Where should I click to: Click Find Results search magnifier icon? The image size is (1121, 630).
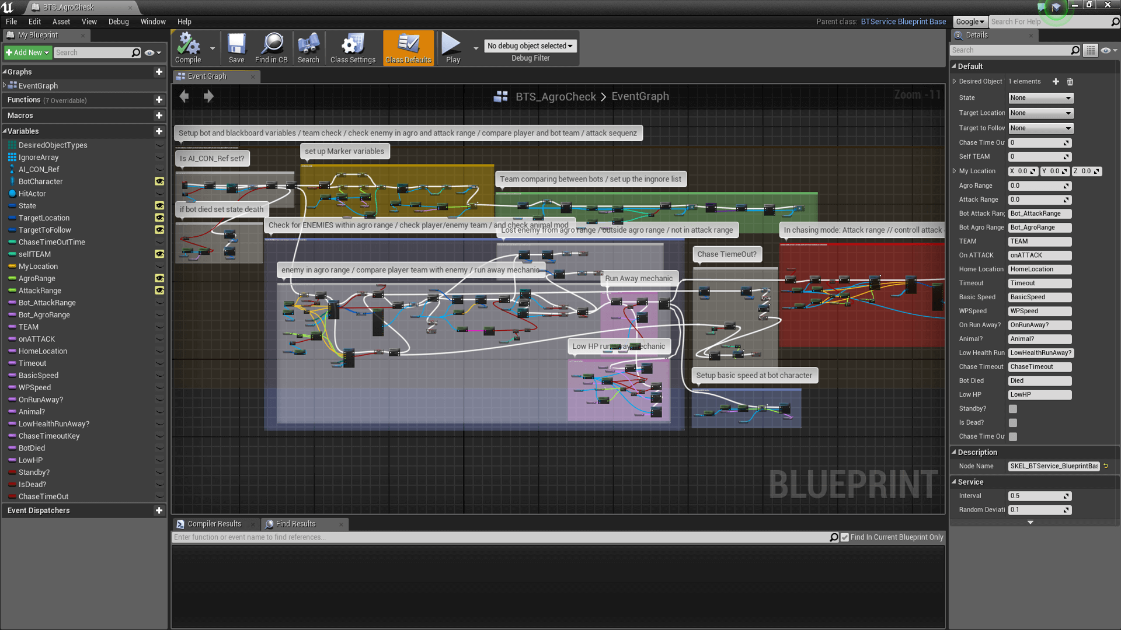pos(834,537)
